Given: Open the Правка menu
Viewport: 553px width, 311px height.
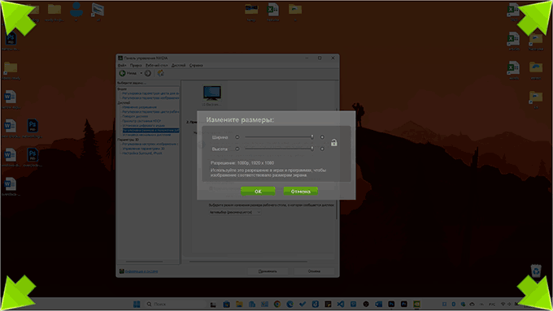Looking at the screenshot, I should [136, 65].
